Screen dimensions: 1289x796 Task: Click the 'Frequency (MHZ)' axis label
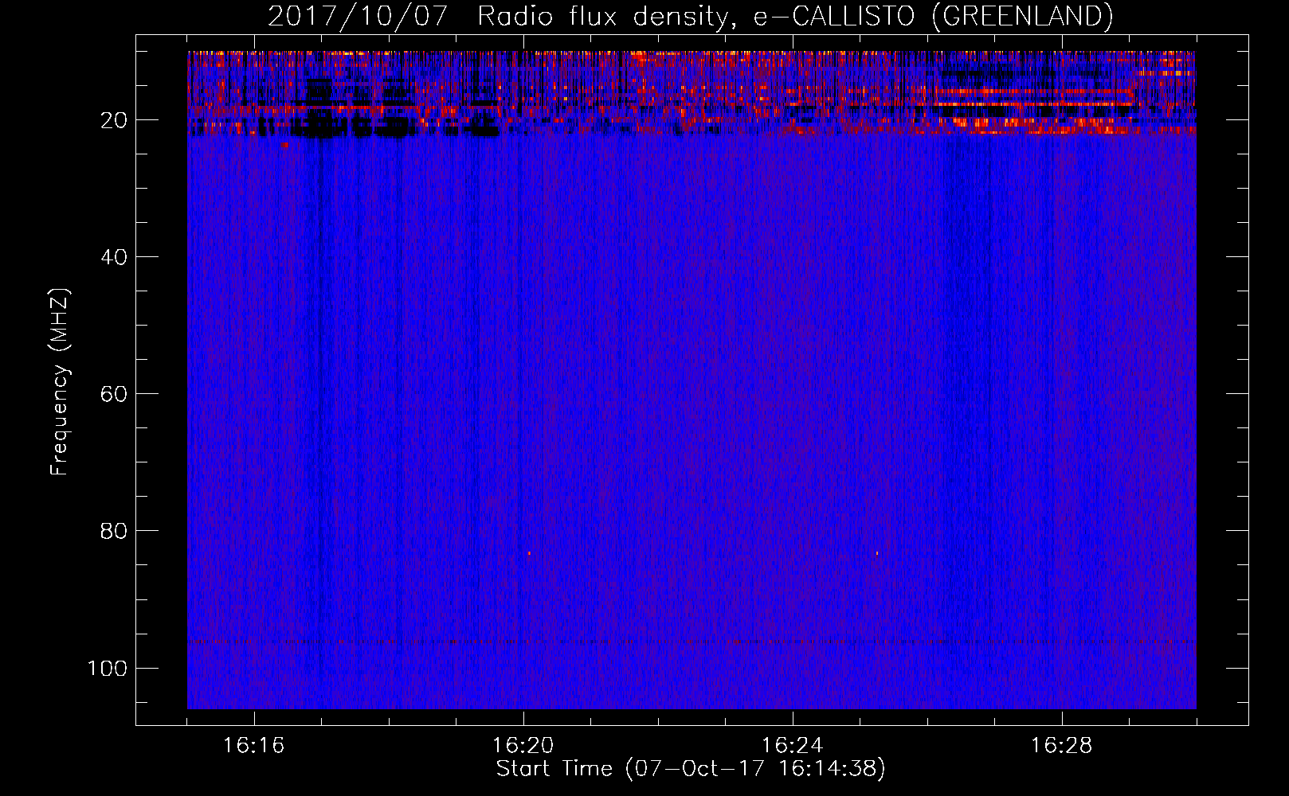(60, 382)
